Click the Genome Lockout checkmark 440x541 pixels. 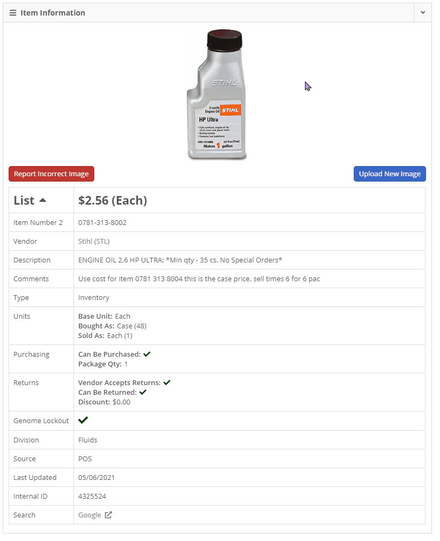[83, 420]
